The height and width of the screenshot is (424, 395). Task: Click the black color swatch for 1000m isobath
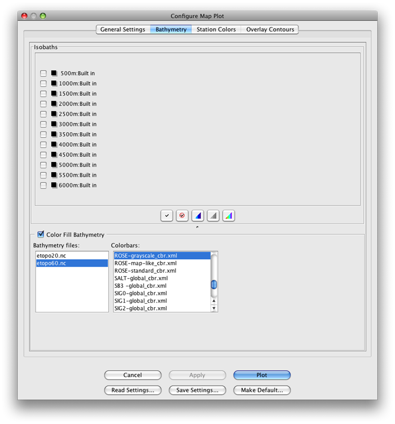click(x=54, y=84)
